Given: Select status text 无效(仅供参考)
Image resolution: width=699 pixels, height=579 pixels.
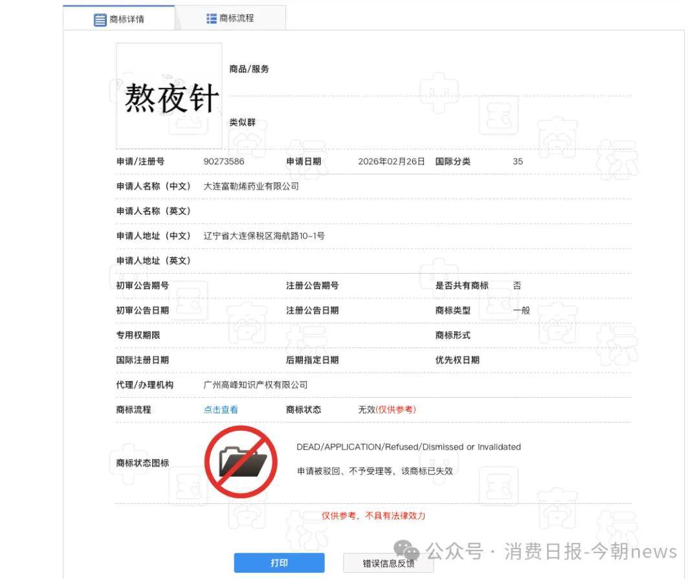Looking at the screenshot, I should pos(387,410).
